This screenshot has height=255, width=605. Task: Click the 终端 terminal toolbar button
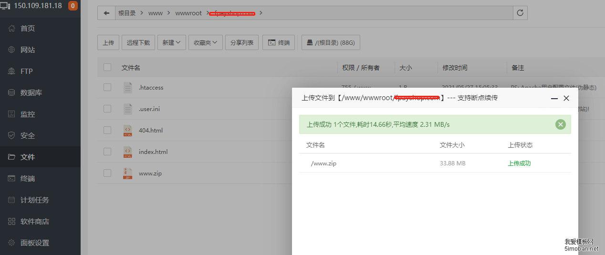coord(279,42)
